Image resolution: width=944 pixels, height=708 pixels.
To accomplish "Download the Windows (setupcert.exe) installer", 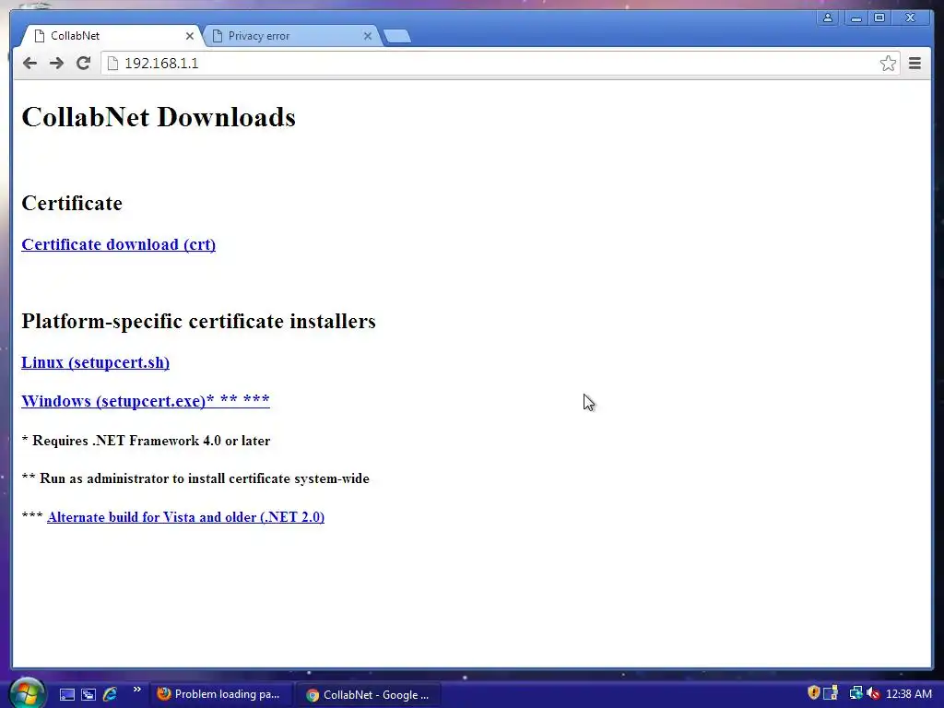I will tap(146, 400).
